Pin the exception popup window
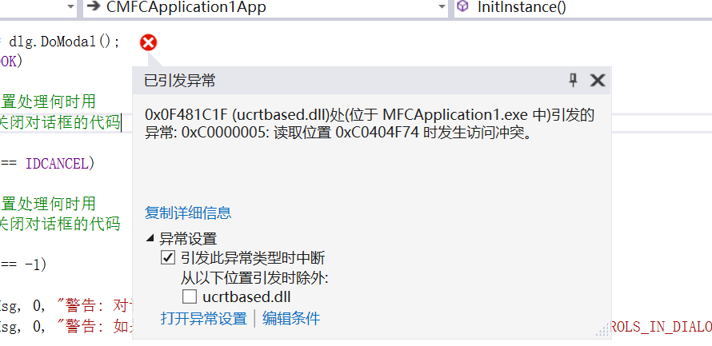The height and width of the screenshot is (346, 712). tap(573, 81)
